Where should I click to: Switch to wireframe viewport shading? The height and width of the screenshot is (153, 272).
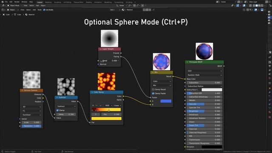point(254,6)
